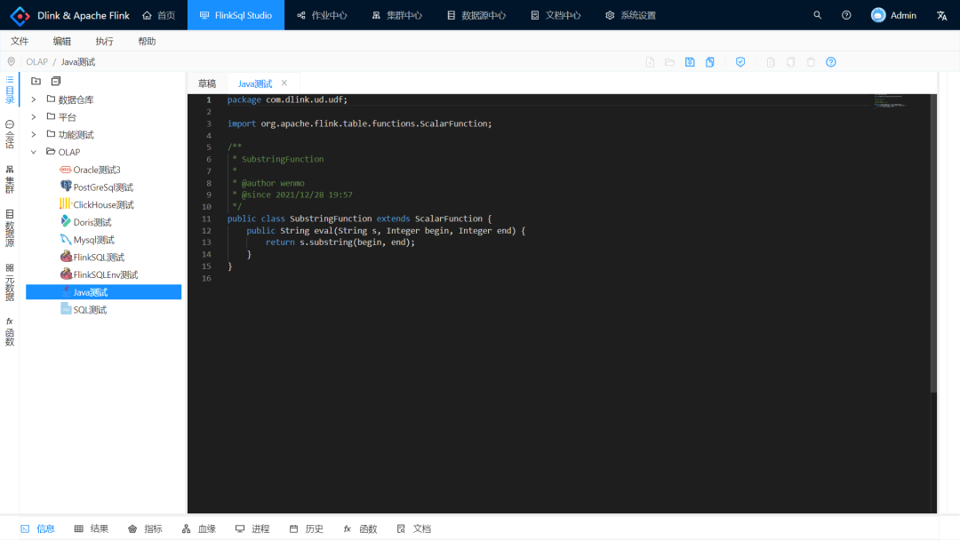960x540 pixels.
Task: Click the trash delete toolbar icon
Action: click(x=811, y=62)
